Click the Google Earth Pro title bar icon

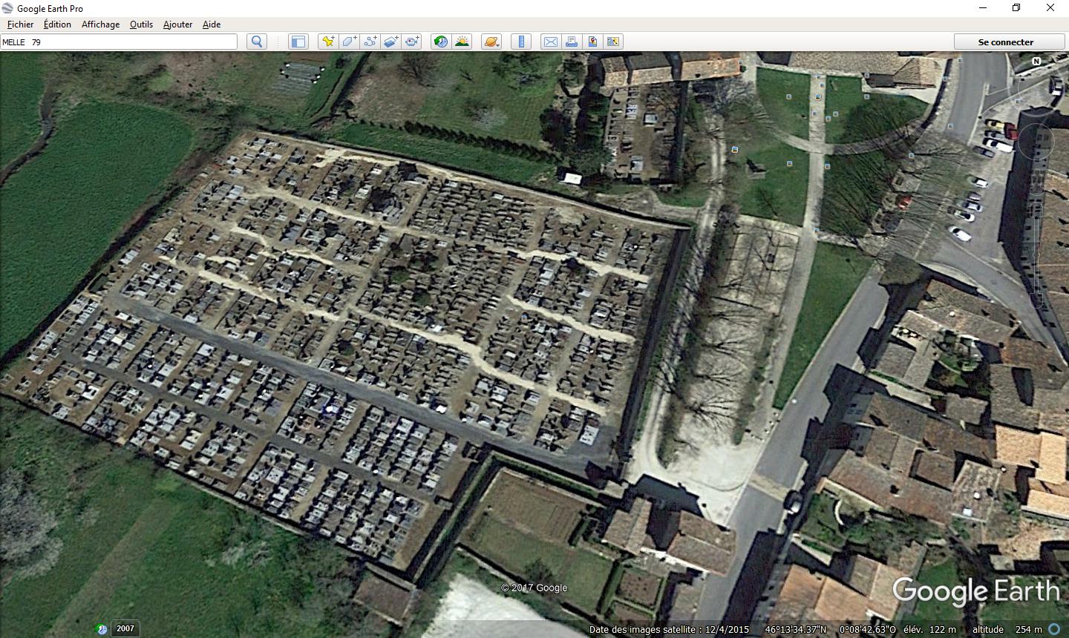[x=8, y=8]
